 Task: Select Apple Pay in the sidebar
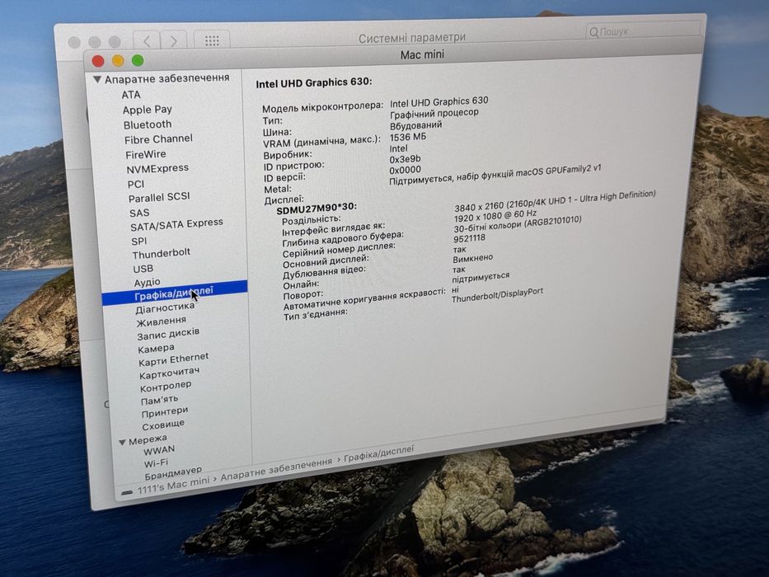[x=148, y=110]
